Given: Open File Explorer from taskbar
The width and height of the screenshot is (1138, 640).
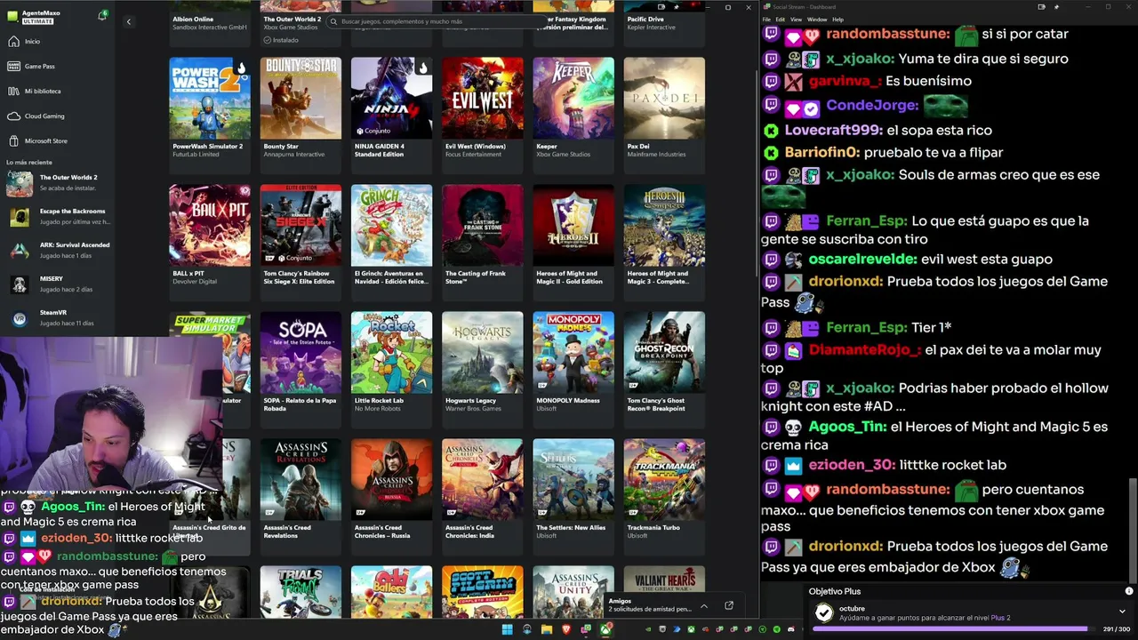Looking at the screenshot, I should (x=546, y=629).
